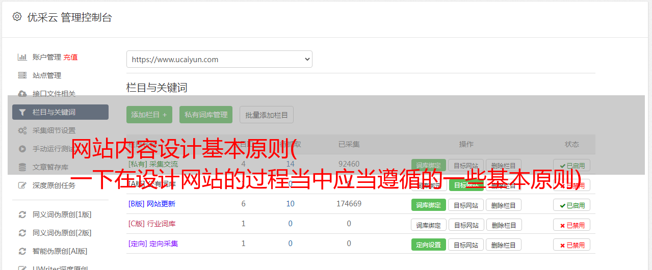The width and height of the screenshot is (652, 270).
Task: Click the 174669 collected count cell
Action: (349, 204)
